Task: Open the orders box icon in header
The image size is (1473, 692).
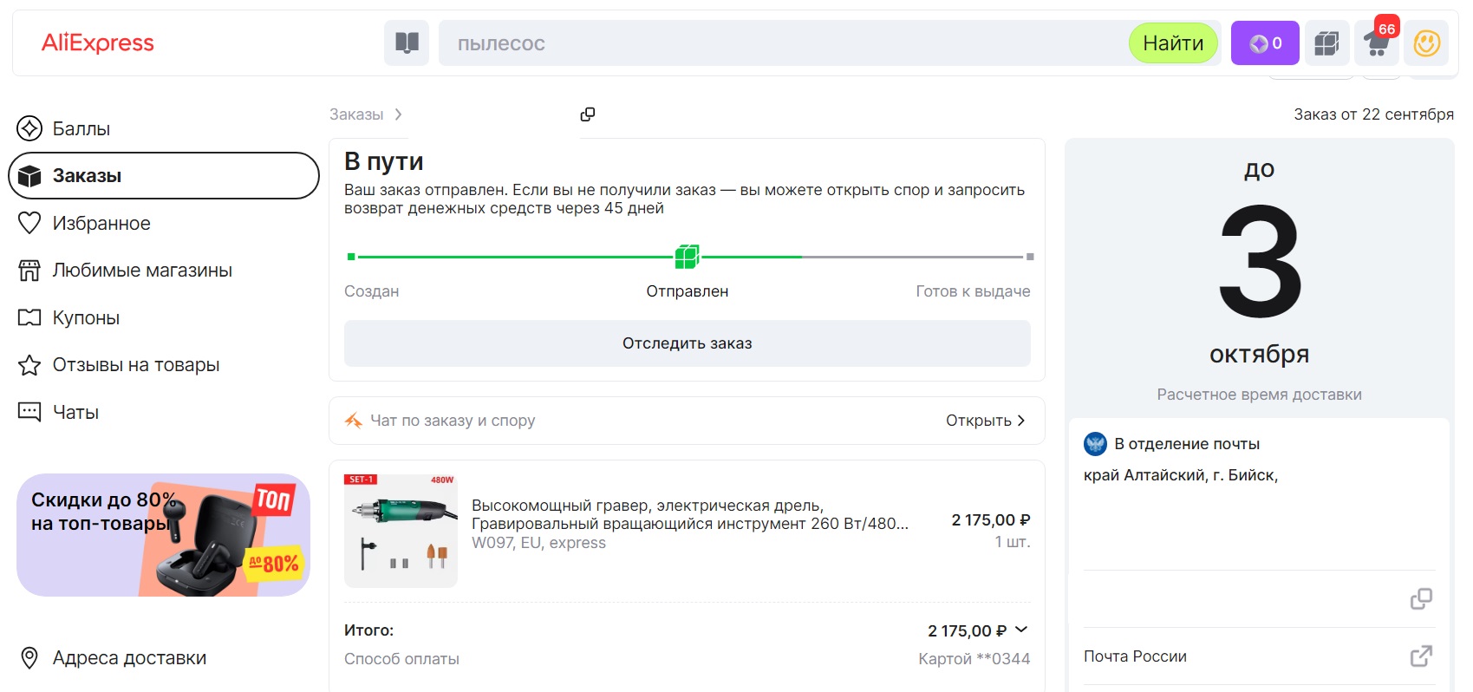Action: coord(1326,43)
